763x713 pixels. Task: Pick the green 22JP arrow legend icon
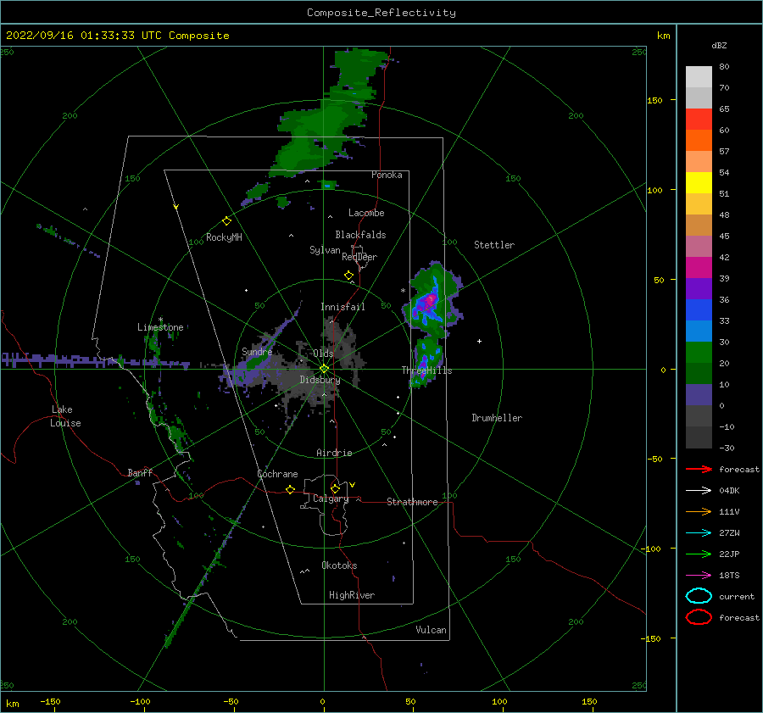click(699, 554)
